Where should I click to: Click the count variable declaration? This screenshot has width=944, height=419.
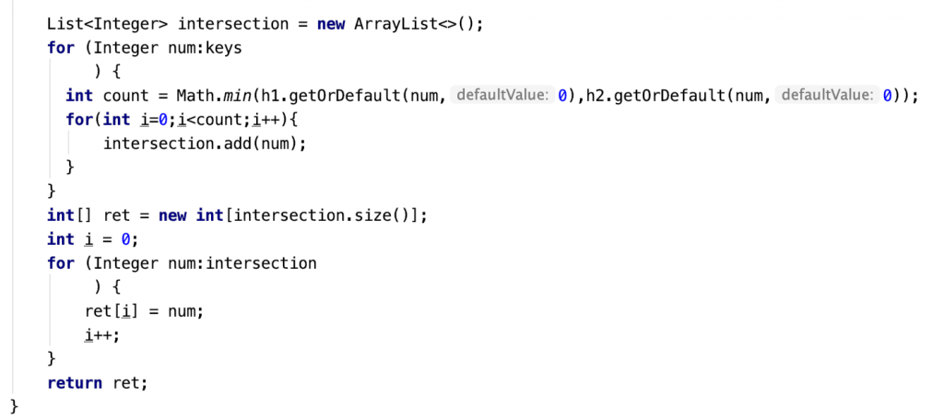(125, 96)
